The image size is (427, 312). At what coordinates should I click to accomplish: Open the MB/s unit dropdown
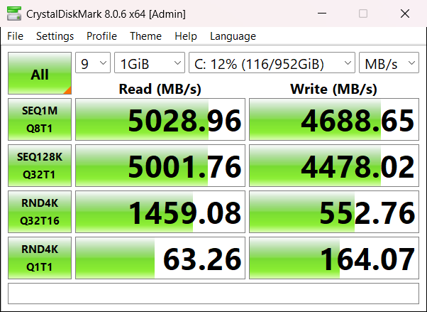[x=389, y=63]
